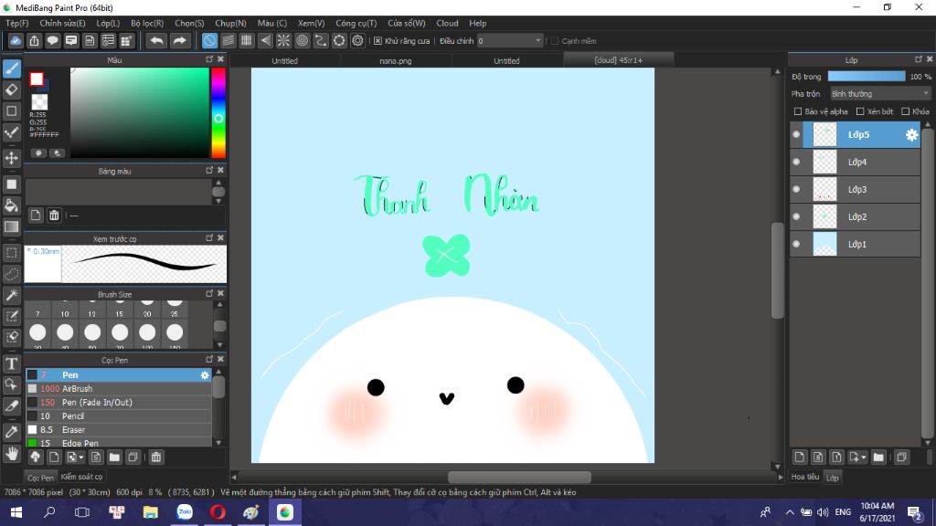Delete brush using trash icon
This screenshot has height=526, width=936.
click(x=155, y=458)
